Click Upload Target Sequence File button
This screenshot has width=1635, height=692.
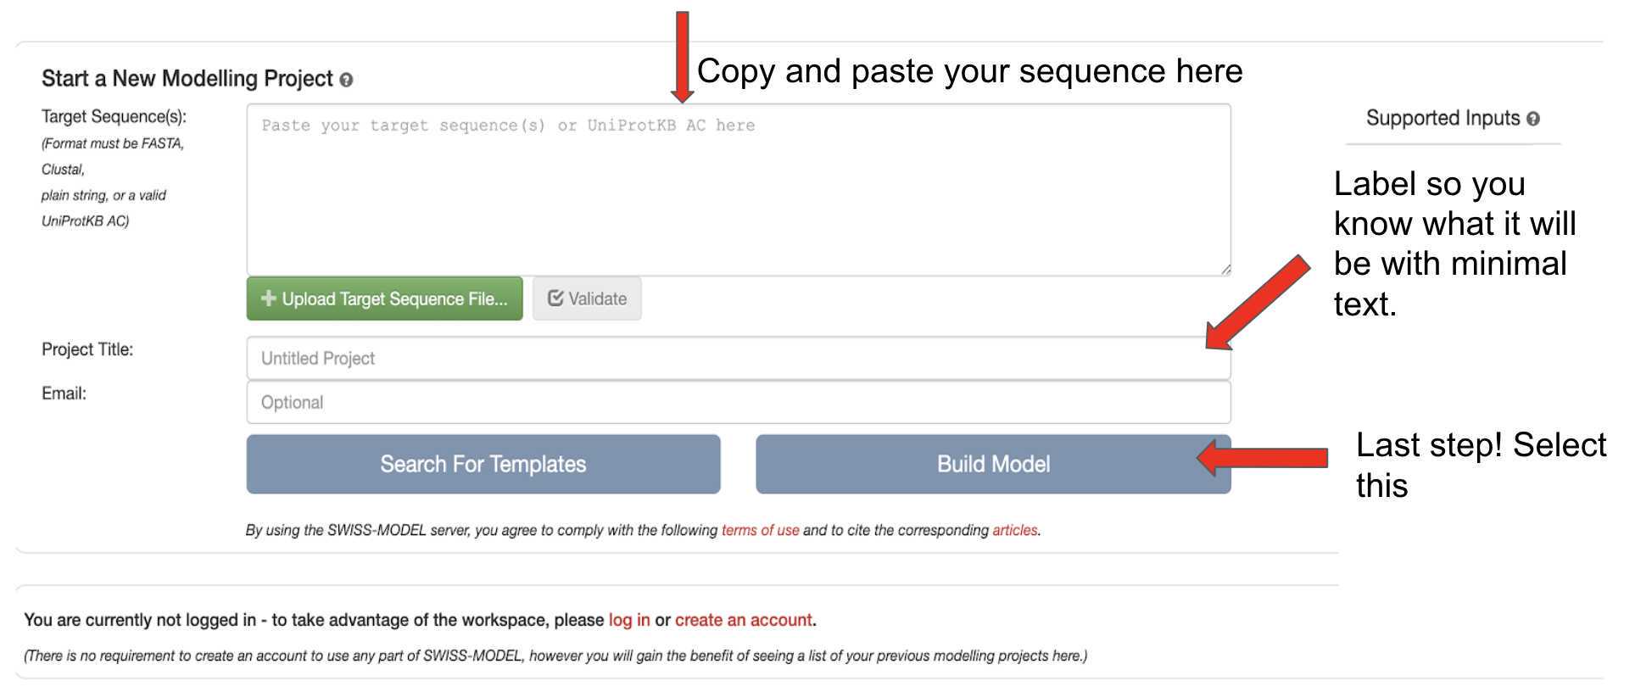[384, 299]
